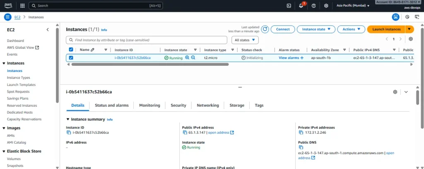
Task: Toggle the blue hamburger navigation menu
Action: pos(7,17)
